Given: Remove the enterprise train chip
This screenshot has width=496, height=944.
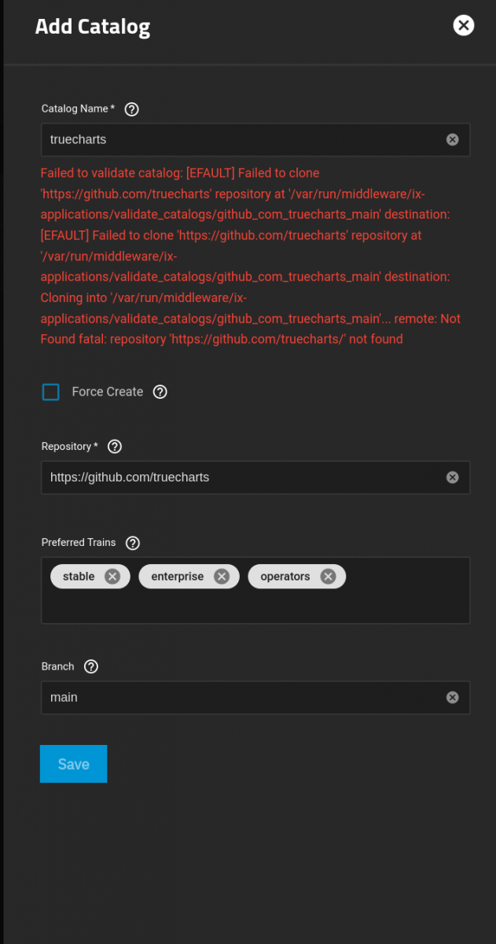Looking at the screenshot, I should pyautogui.click(x=222, y=577).
